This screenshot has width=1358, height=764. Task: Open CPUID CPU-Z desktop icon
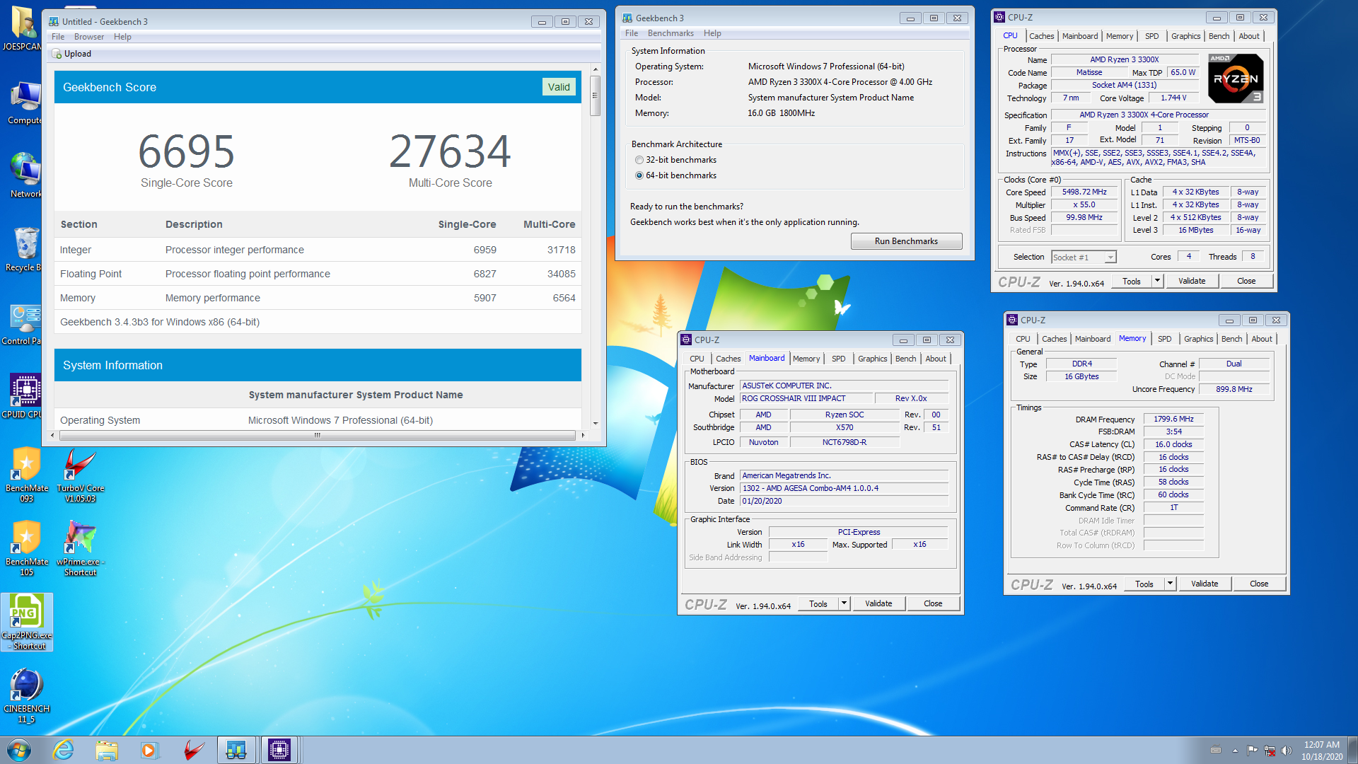click(x=25, y=396)
